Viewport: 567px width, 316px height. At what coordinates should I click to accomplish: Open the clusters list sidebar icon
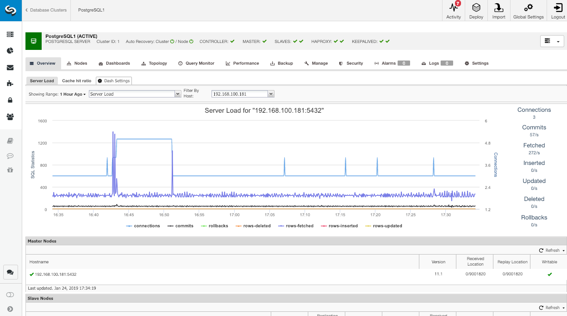click(x=10, y=34)
